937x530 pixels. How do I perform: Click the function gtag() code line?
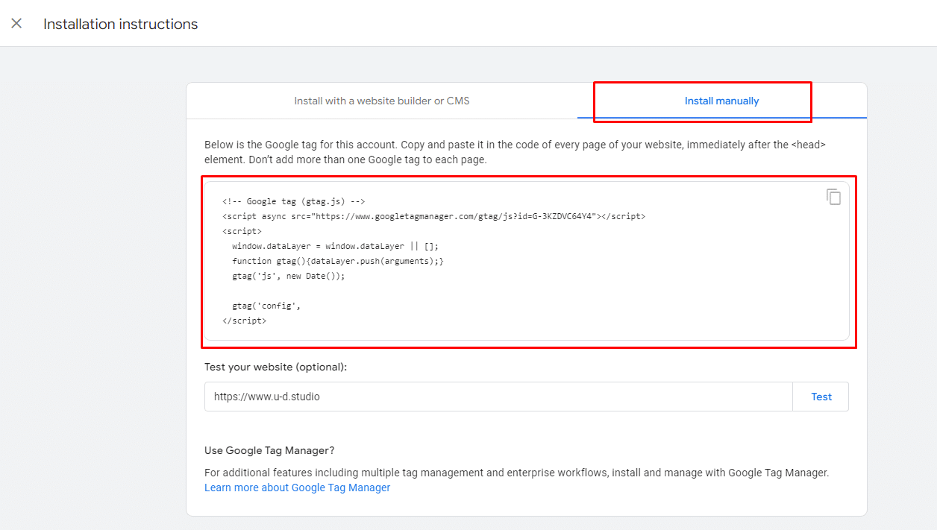coord(338,261)
